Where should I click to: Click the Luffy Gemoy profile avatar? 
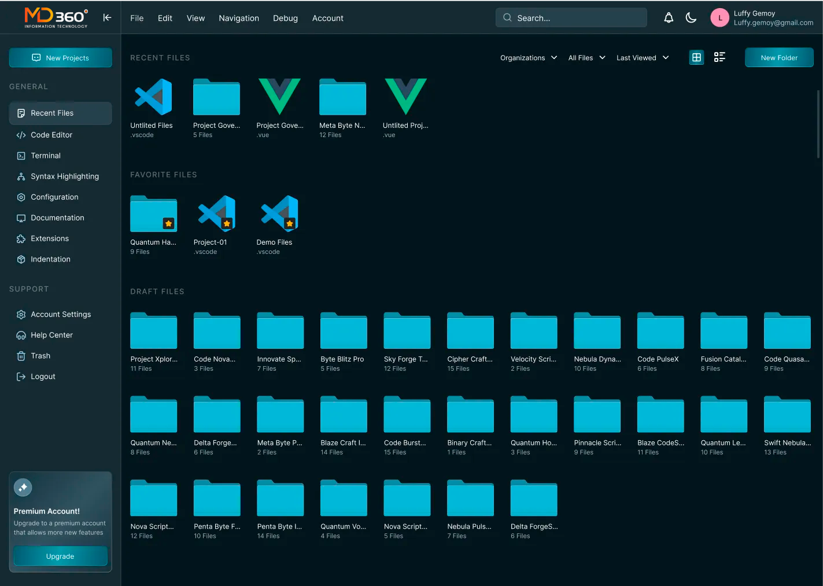[x=719, y=18]
